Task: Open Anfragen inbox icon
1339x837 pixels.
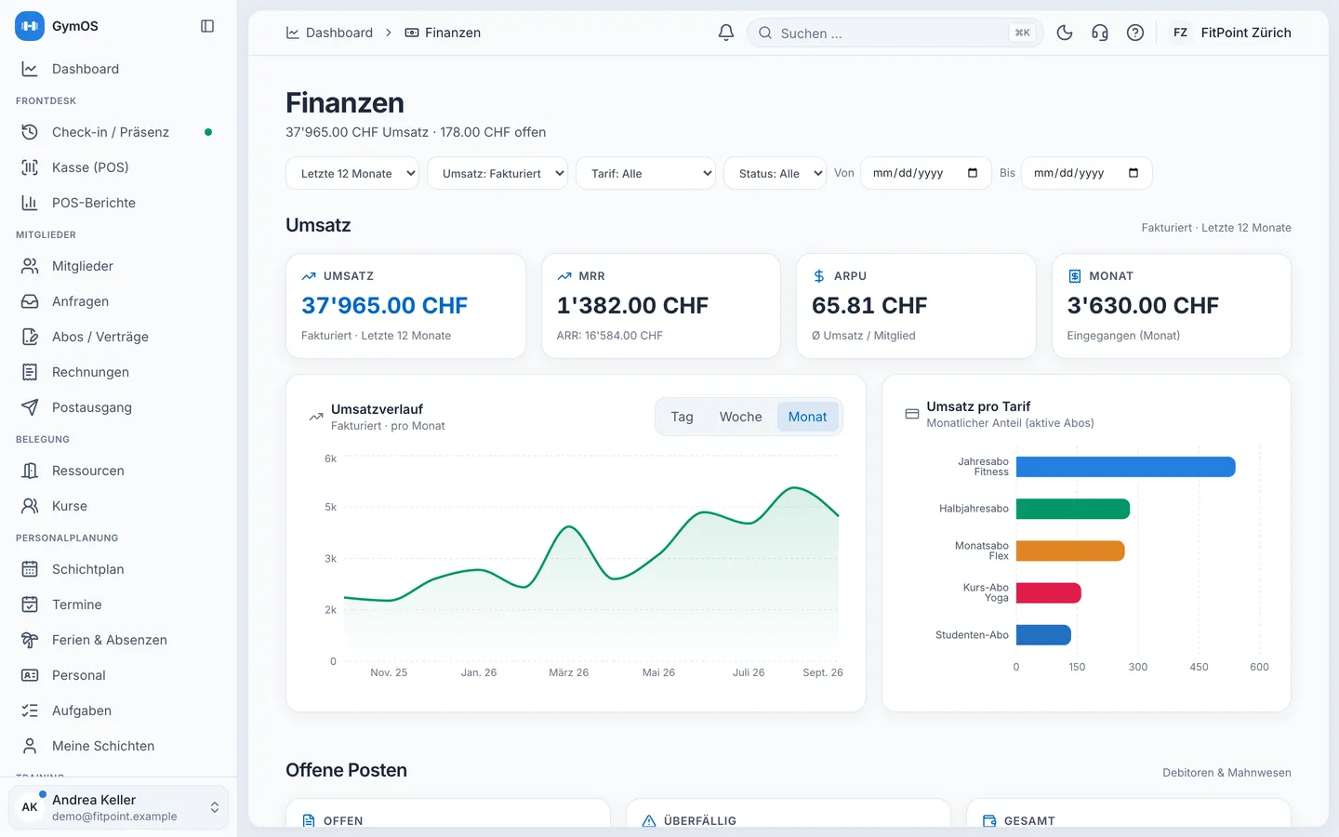Action: 30,301
